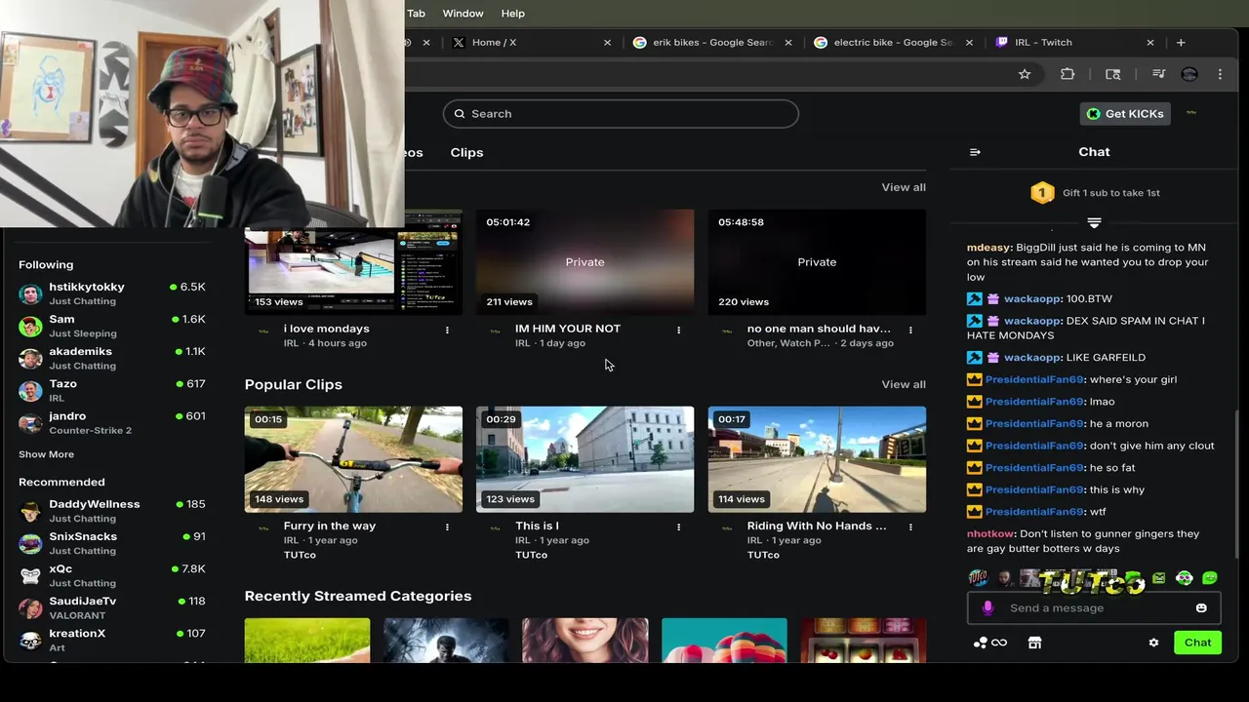
Task: Open DaddyWellness in Recommended list
Action: click(112, 511)
